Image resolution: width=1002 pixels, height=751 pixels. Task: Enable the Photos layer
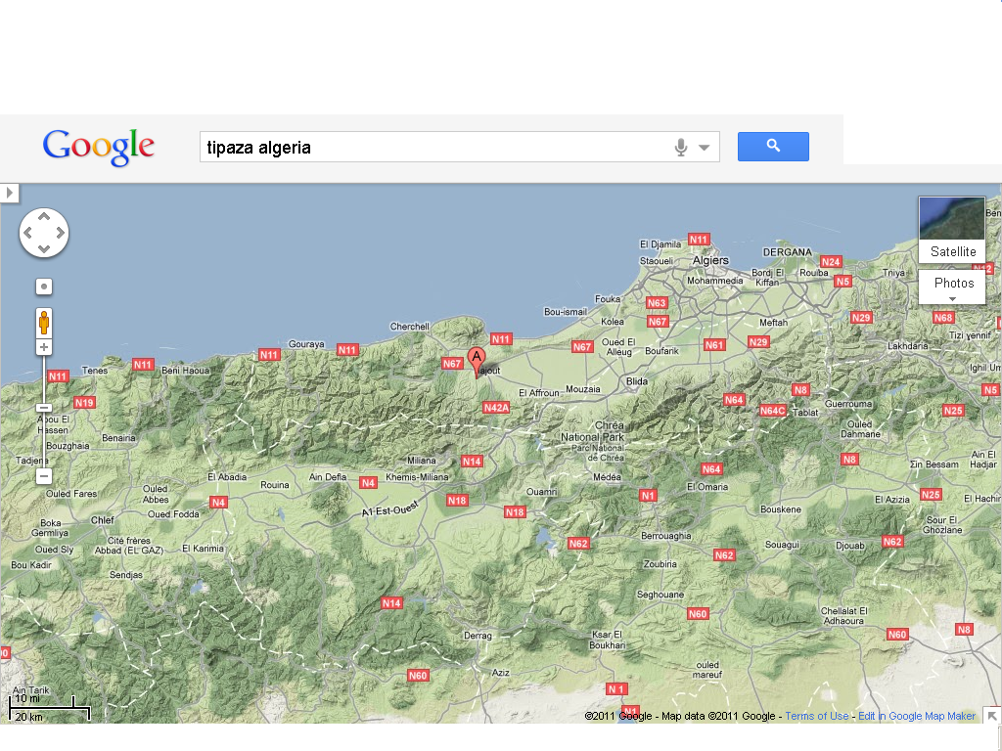952,282
